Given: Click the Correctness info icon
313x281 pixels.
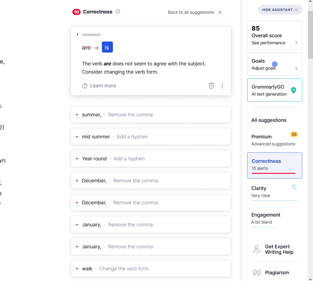Looking at the screenshot, I should tap(118, 12).
